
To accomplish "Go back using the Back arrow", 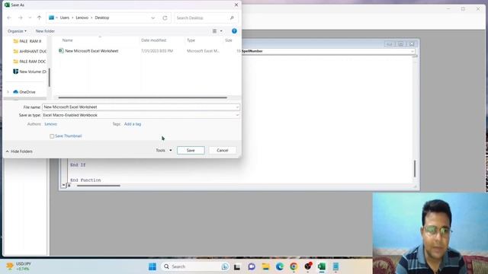I will click(9, 18).
